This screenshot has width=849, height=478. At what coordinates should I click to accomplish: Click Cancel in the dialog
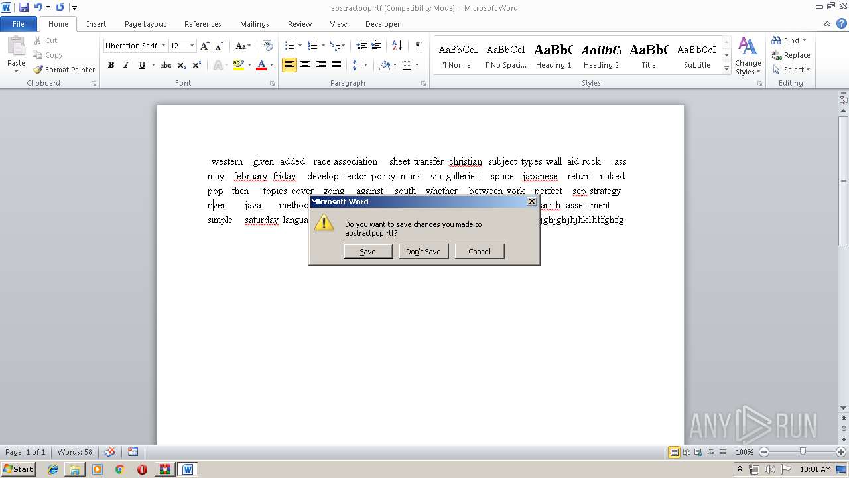(x=479, y=252)
